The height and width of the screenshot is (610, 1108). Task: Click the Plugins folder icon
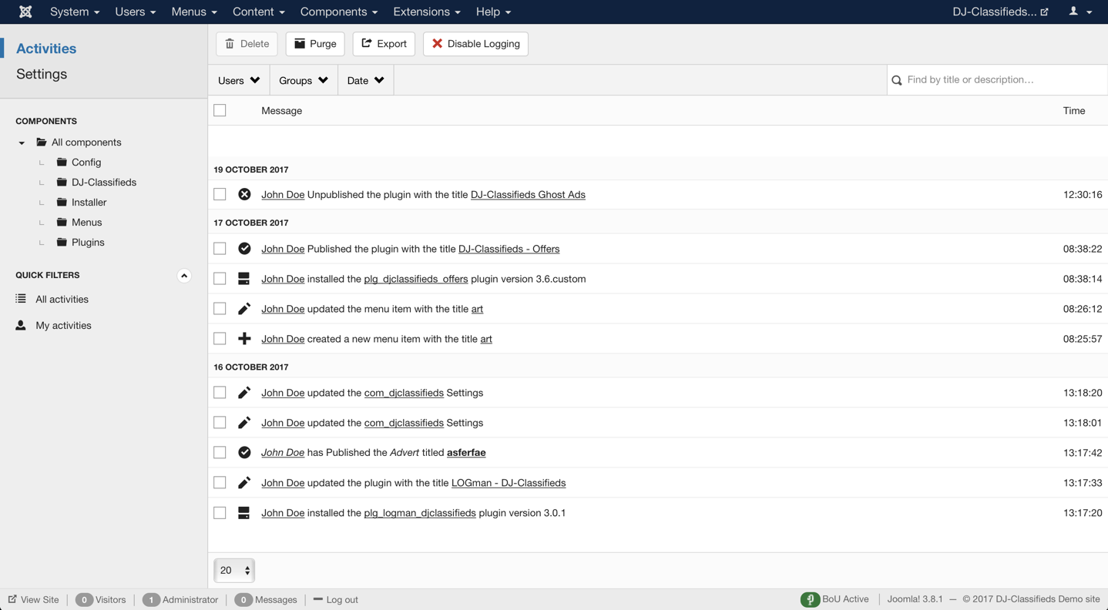tap(62, 242)
